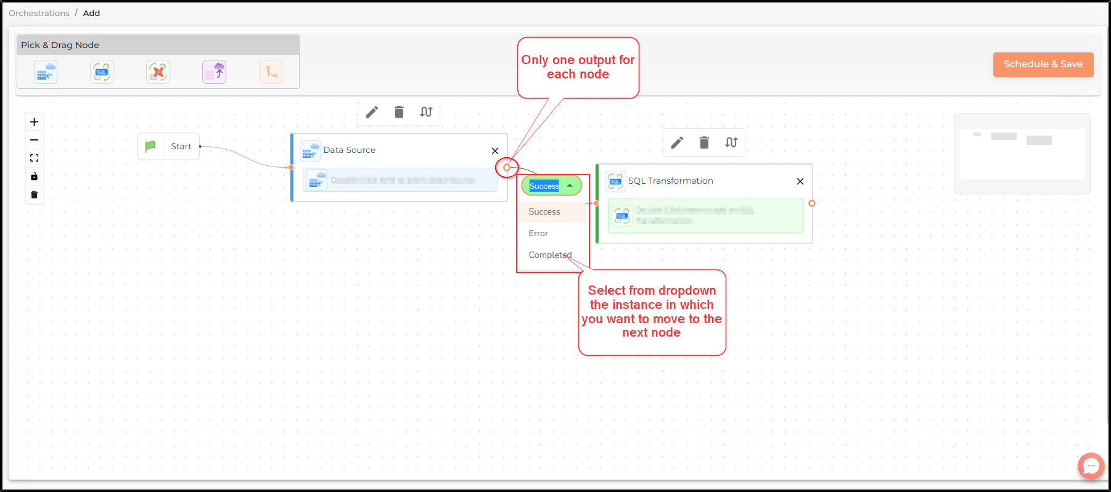This screenshot has height=492, width=1111.
Task: Click the Data Source output connector handle
Action: [x=507, y=168]
